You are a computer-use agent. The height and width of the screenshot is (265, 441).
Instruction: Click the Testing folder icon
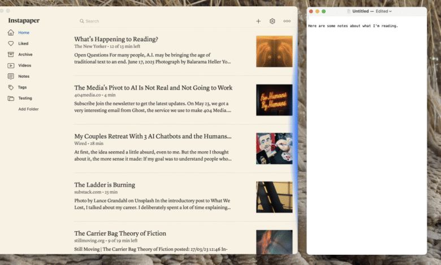pos(11,98)
